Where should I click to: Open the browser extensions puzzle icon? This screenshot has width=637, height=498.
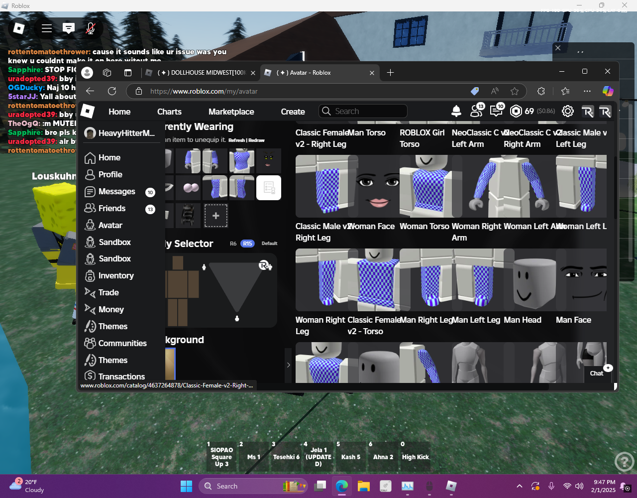click(x=541, y=91)
